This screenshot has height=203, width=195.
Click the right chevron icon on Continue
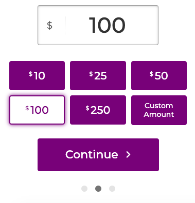(128, 155)
